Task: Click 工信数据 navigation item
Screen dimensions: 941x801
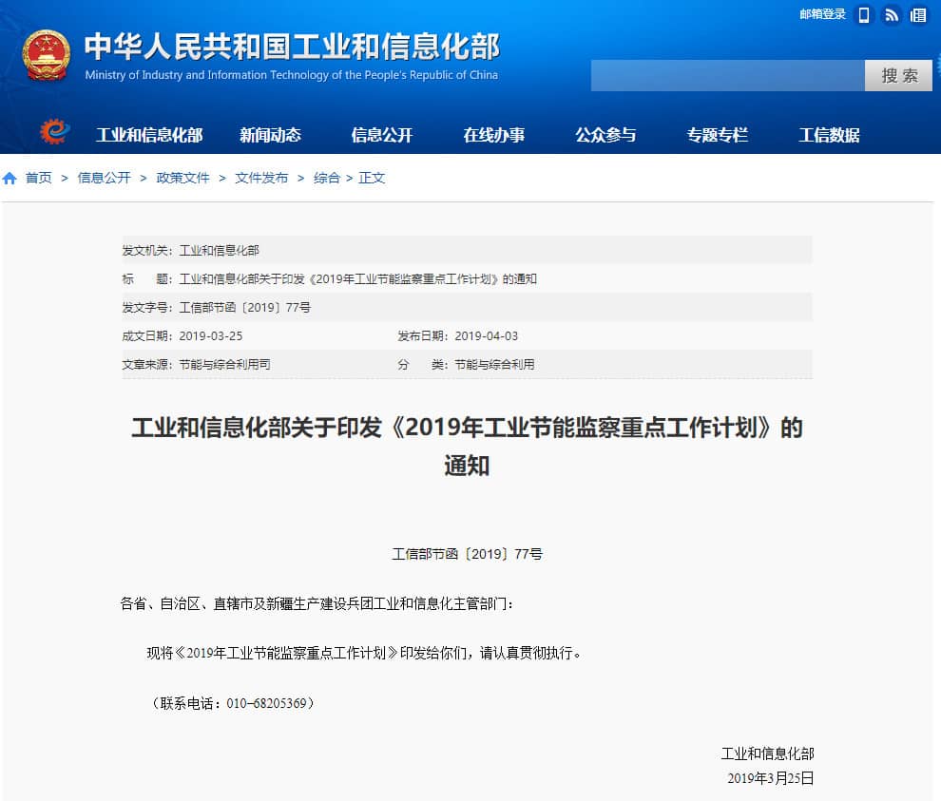Action: [x=829, y=135]
